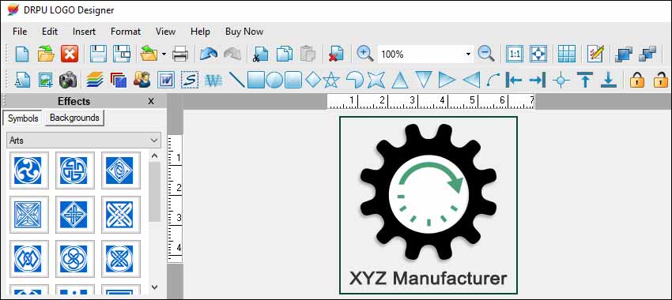Select the star shape tool

point(331,80)
